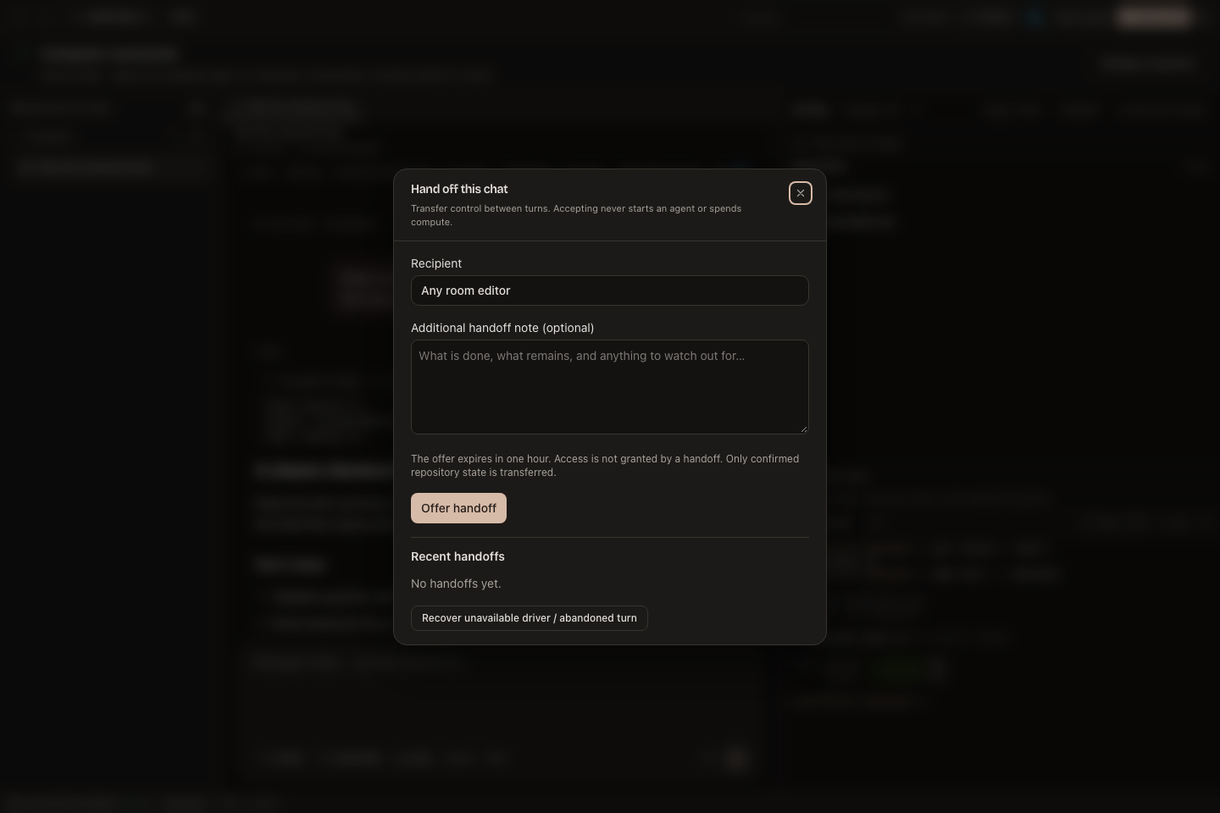
Task: Click Recover unavailable driver / abandoned turn
Action: pyautogui.click(x=529, y=618)
